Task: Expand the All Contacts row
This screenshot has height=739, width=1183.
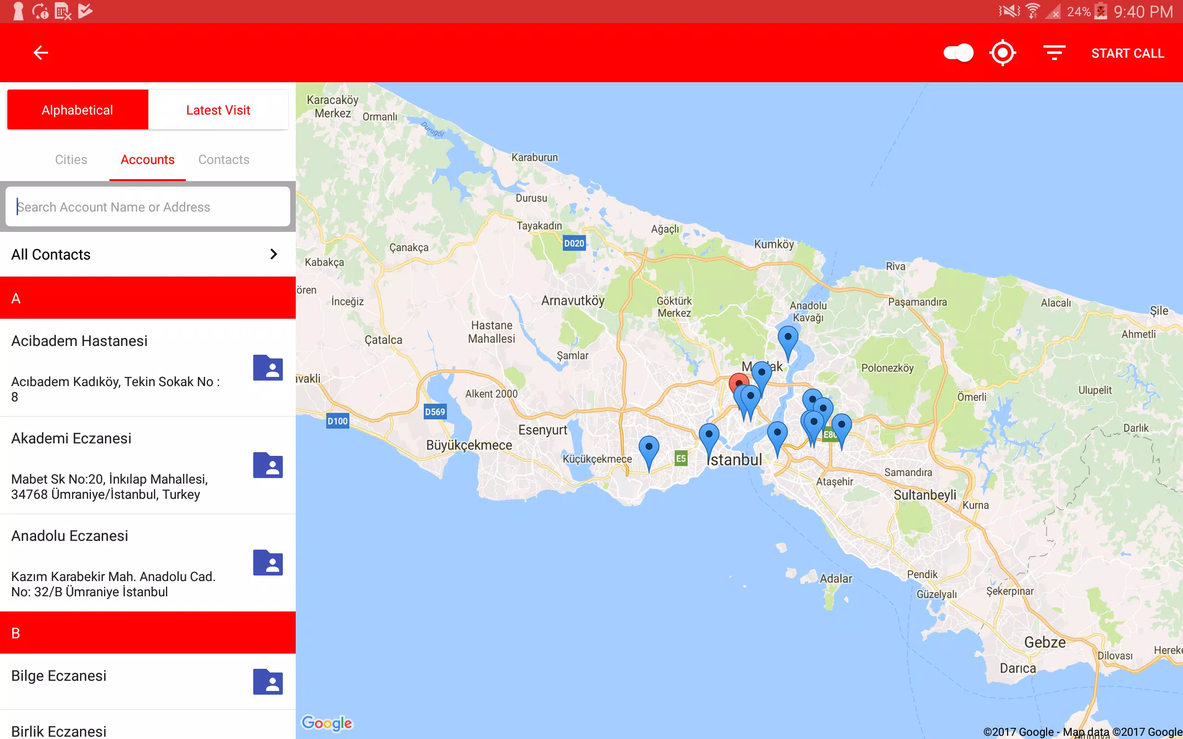Action: pyautogui.click(x=147, y=254)
